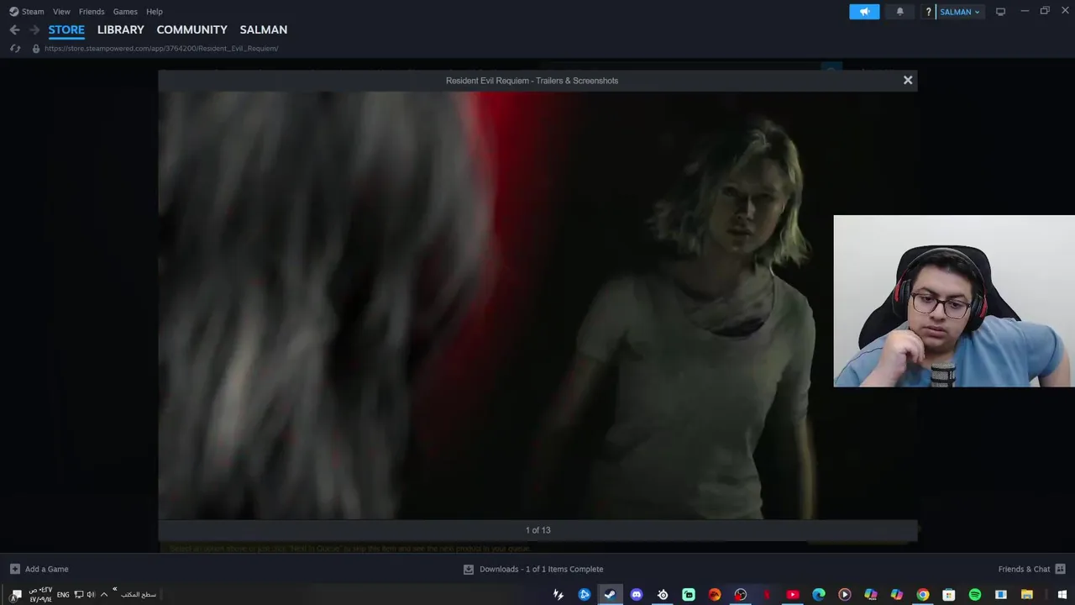Open the Help menu
The height and width of the screenshot is (605, 1075).
pos(155,12)
